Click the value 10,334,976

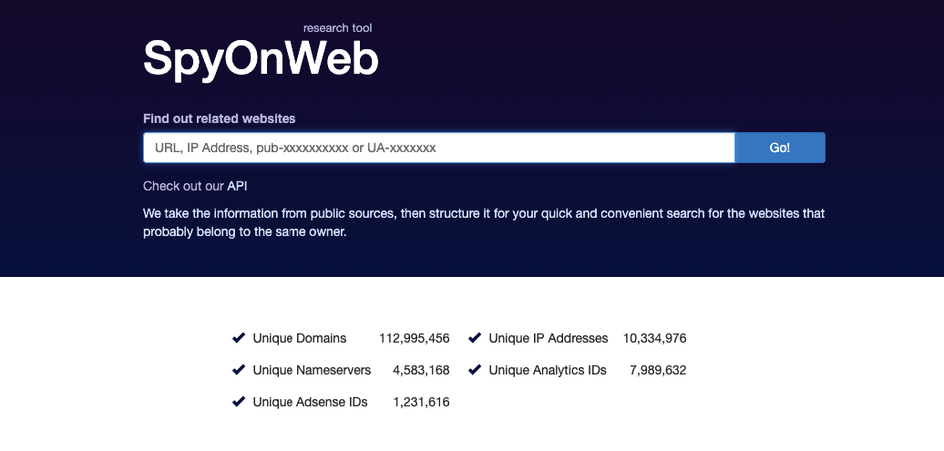(654, 338)
